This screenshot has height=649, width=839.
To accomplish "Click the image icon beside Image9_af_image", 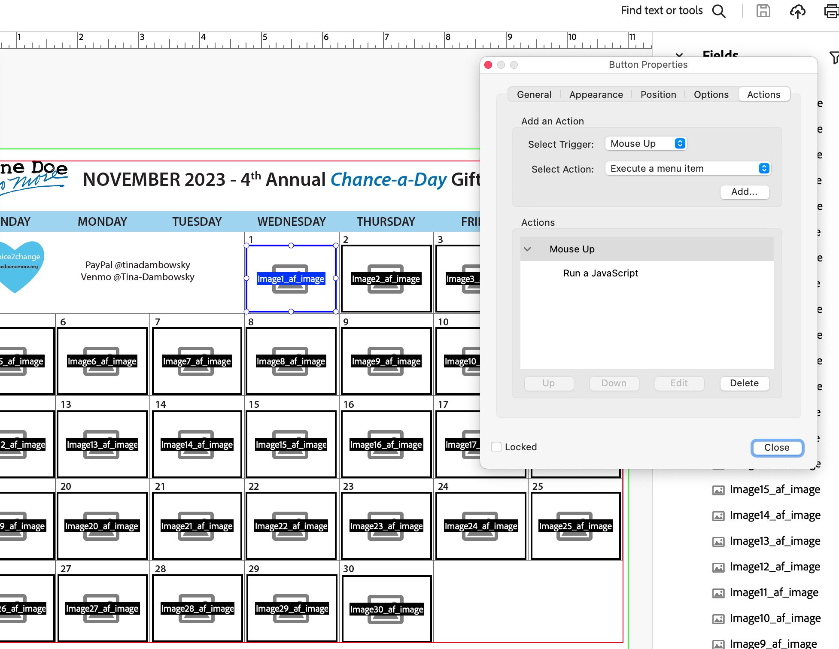I will click(718, 643).
